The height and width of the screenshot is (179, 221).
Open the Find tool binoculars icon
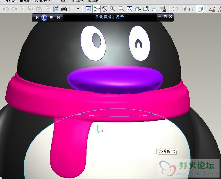coord(64,9)
